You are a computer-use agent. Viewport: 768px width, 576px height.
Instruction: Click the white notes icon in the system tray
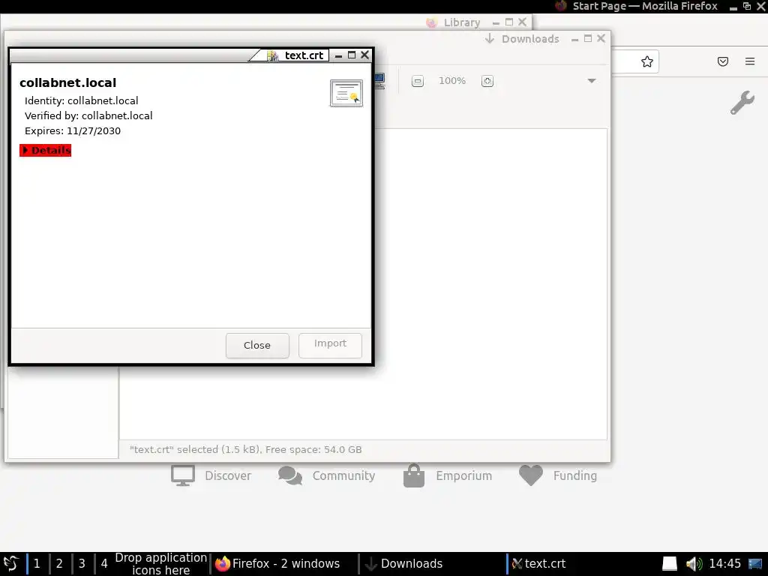click(670, 564)
